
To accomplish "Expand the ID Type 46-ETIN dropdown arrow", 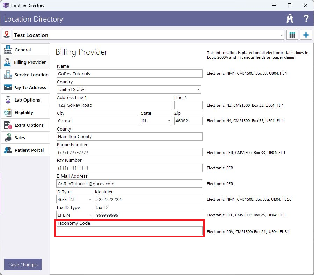I will (x=90, y=199).
